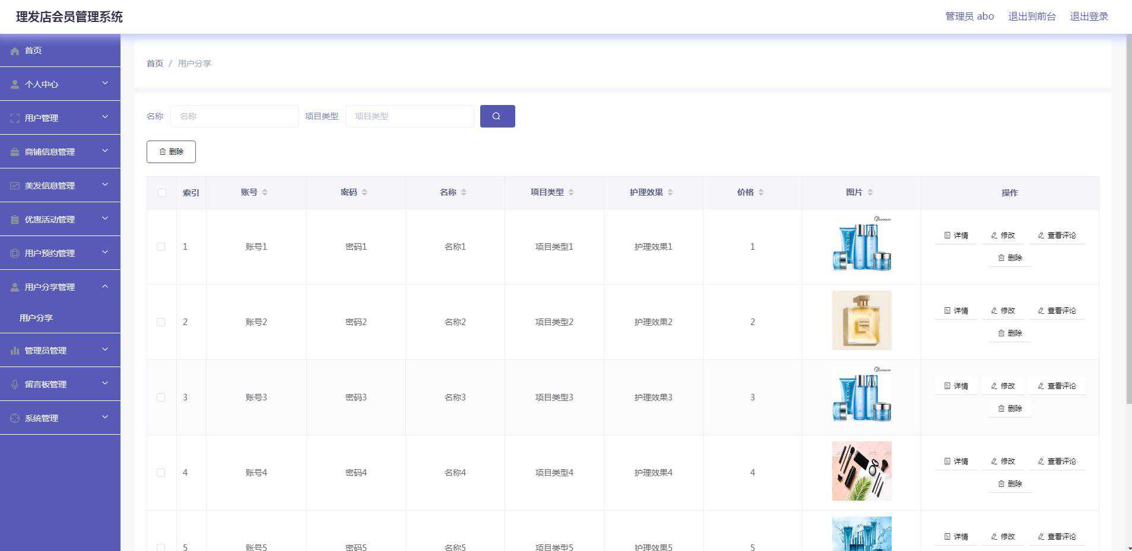The width and height of the screenshot is (1132, 551).
Task: Click 退出登录 link
Action: [1089, 17]
